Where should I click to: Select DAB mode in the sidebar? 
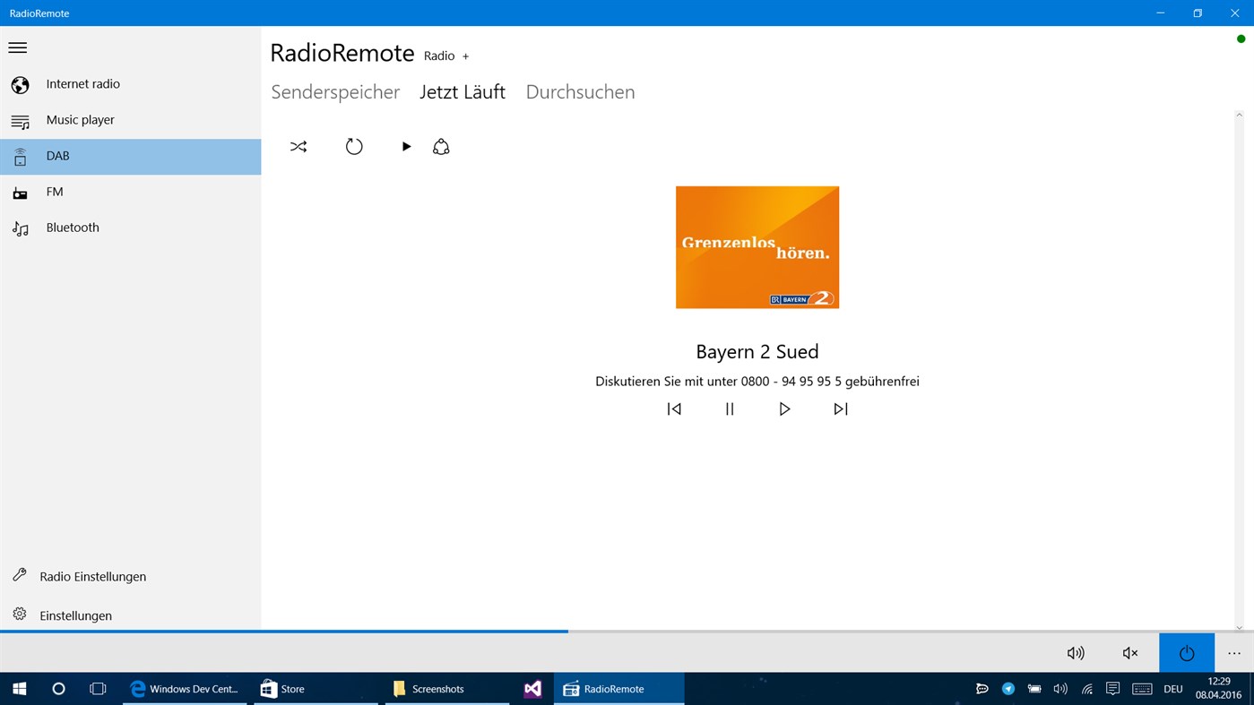pos(57,155)
